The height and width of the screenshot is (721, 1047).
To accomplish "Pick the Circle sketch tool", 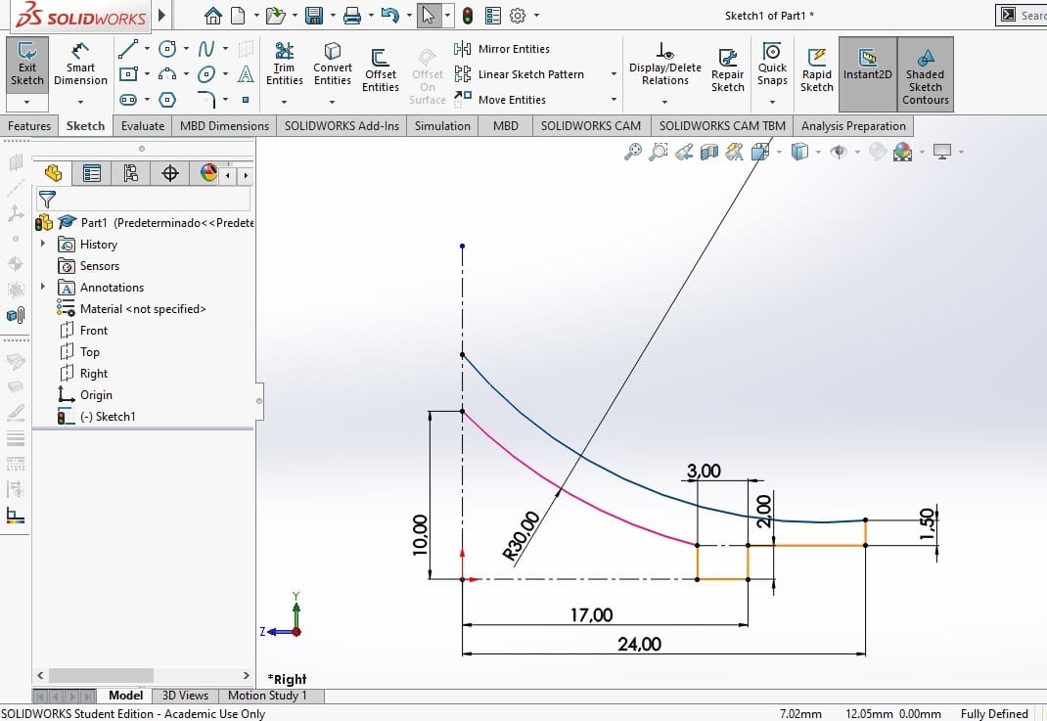I will pyautogui.click(x=167, y=49).
